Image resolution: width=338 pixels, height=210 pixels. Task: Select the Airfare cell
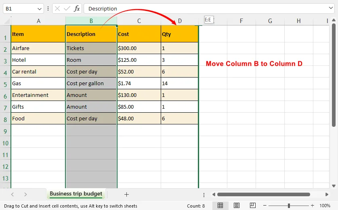click(x=38, y=48)
